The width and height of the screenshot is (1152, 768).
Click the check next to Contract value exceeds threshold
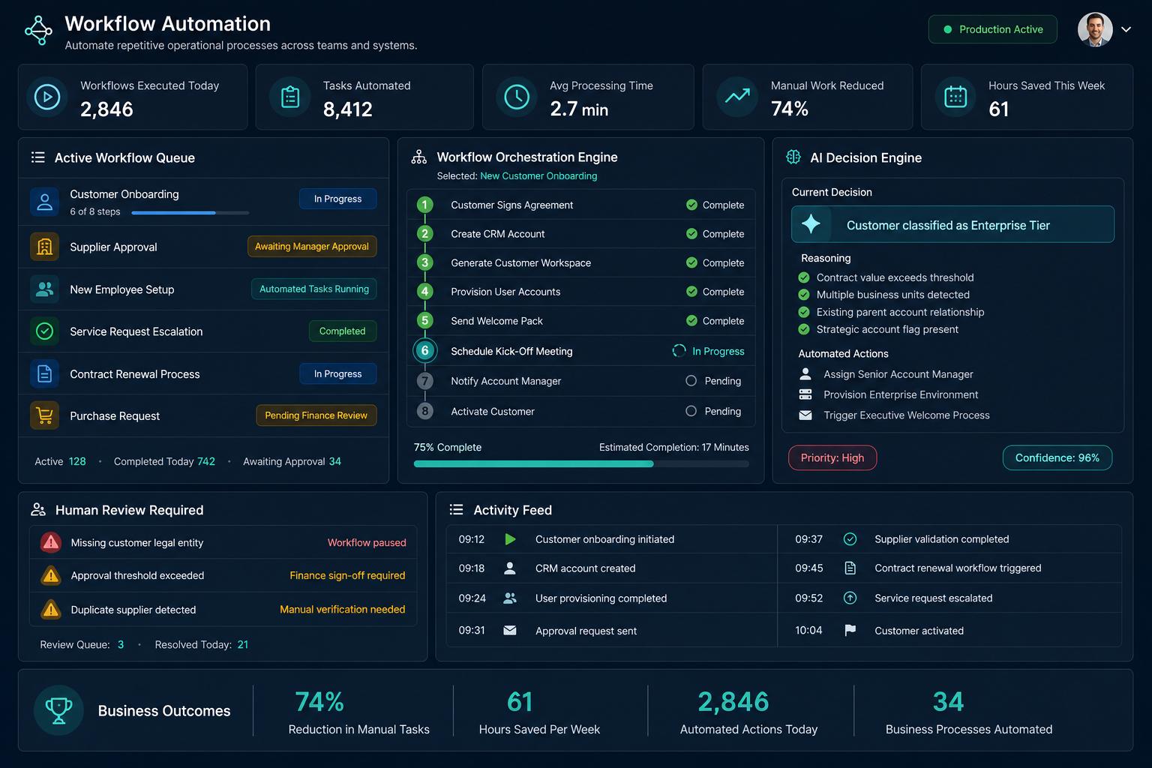(804, 277)
